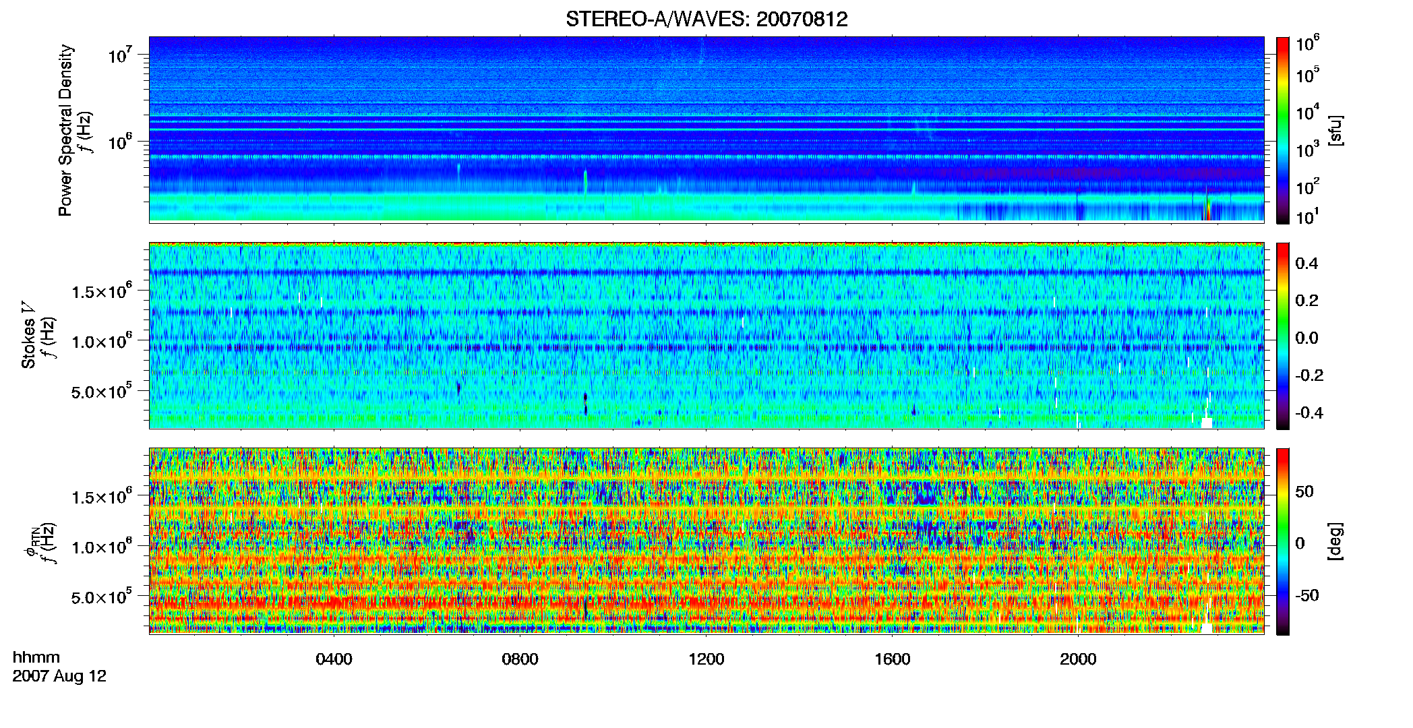
Task: Click the 0800 time tick label
Action: [520, 659]
